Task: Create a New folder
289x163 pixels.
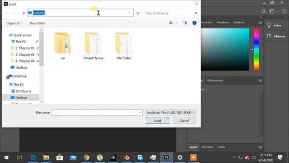Action: (x=37, y=23)
